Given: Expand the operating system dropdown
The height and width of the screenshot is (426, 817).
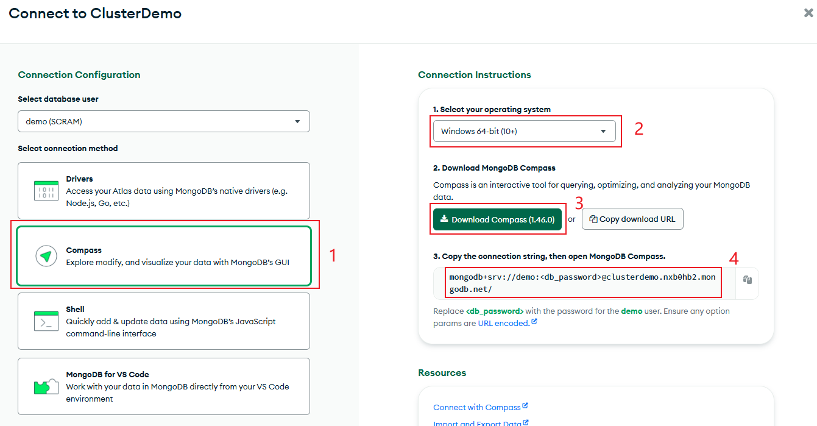Looking at the screenshot, I should (x=524, y=131).
